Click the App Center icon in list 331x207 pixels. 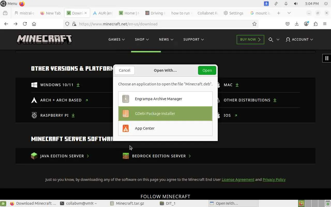[126, 128]
